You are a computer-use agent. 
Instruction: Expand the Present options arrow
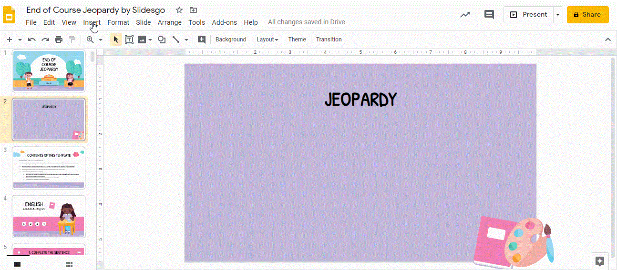[558, 15]
